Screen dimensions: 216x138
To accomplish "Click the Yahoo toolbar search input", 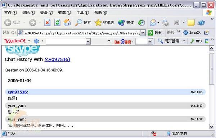I will click(x=66, y=41).
